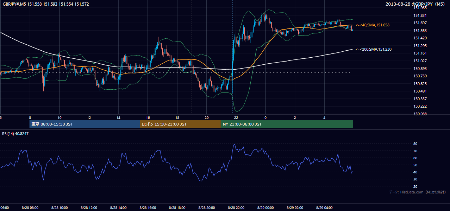Select hour label 14 on chart time axis
450x211 pixels.
coord(118,117)
